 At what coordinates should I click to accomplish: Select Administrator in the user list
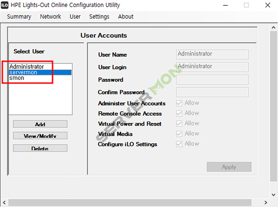[40, 67]
